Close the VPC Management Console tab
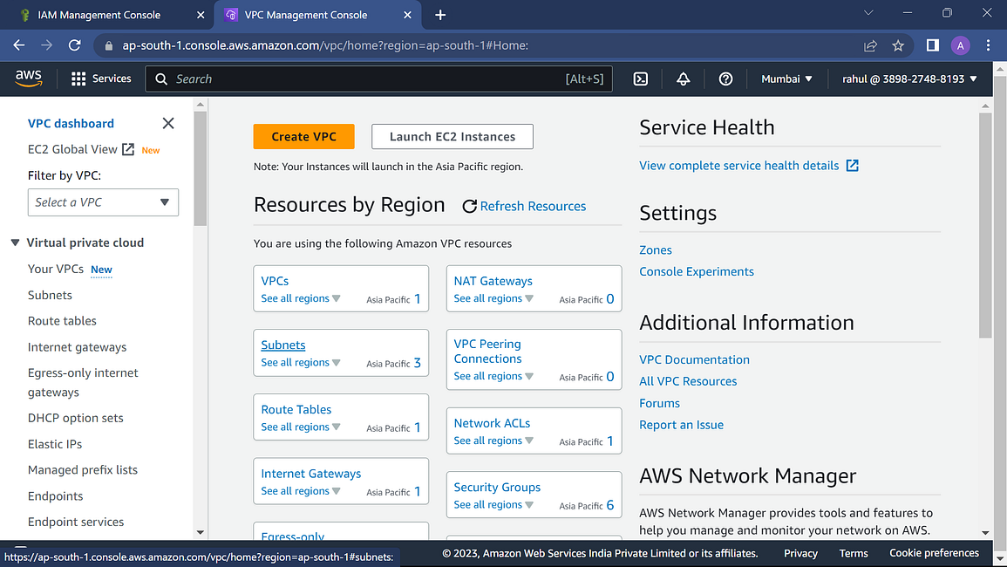 point(407,15)
